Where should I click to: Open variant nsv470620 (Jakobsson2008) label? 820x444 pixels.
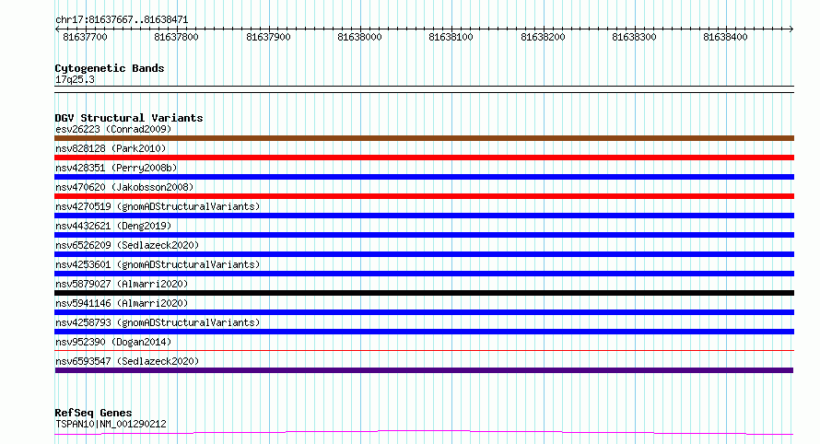[x=124, y=187]
